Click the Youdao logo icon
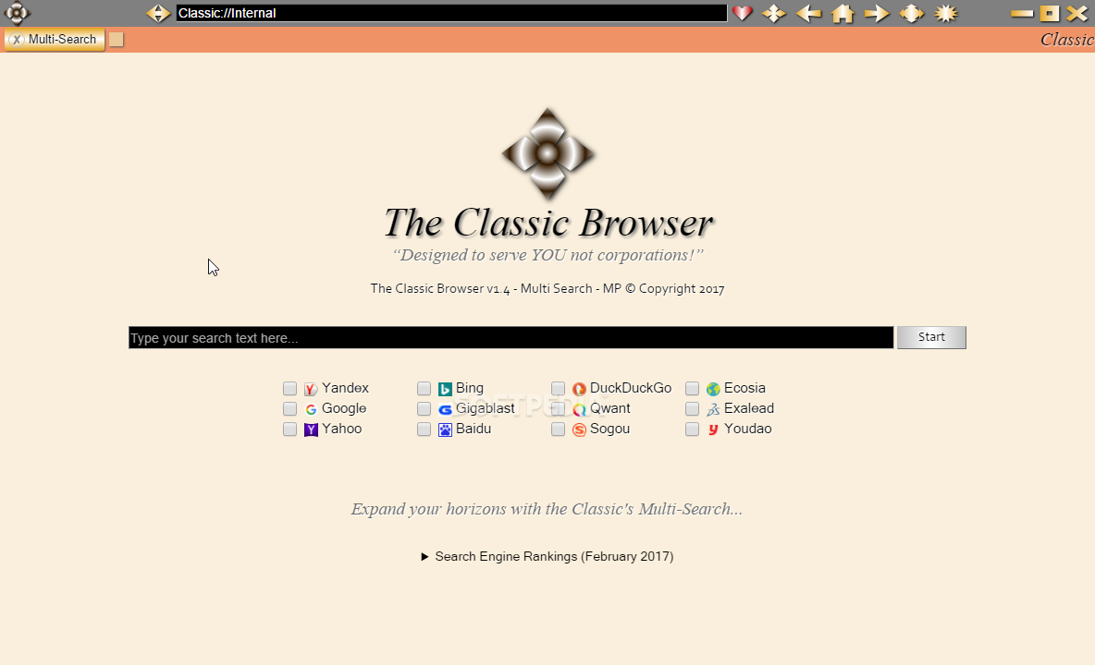 [713, 430]
